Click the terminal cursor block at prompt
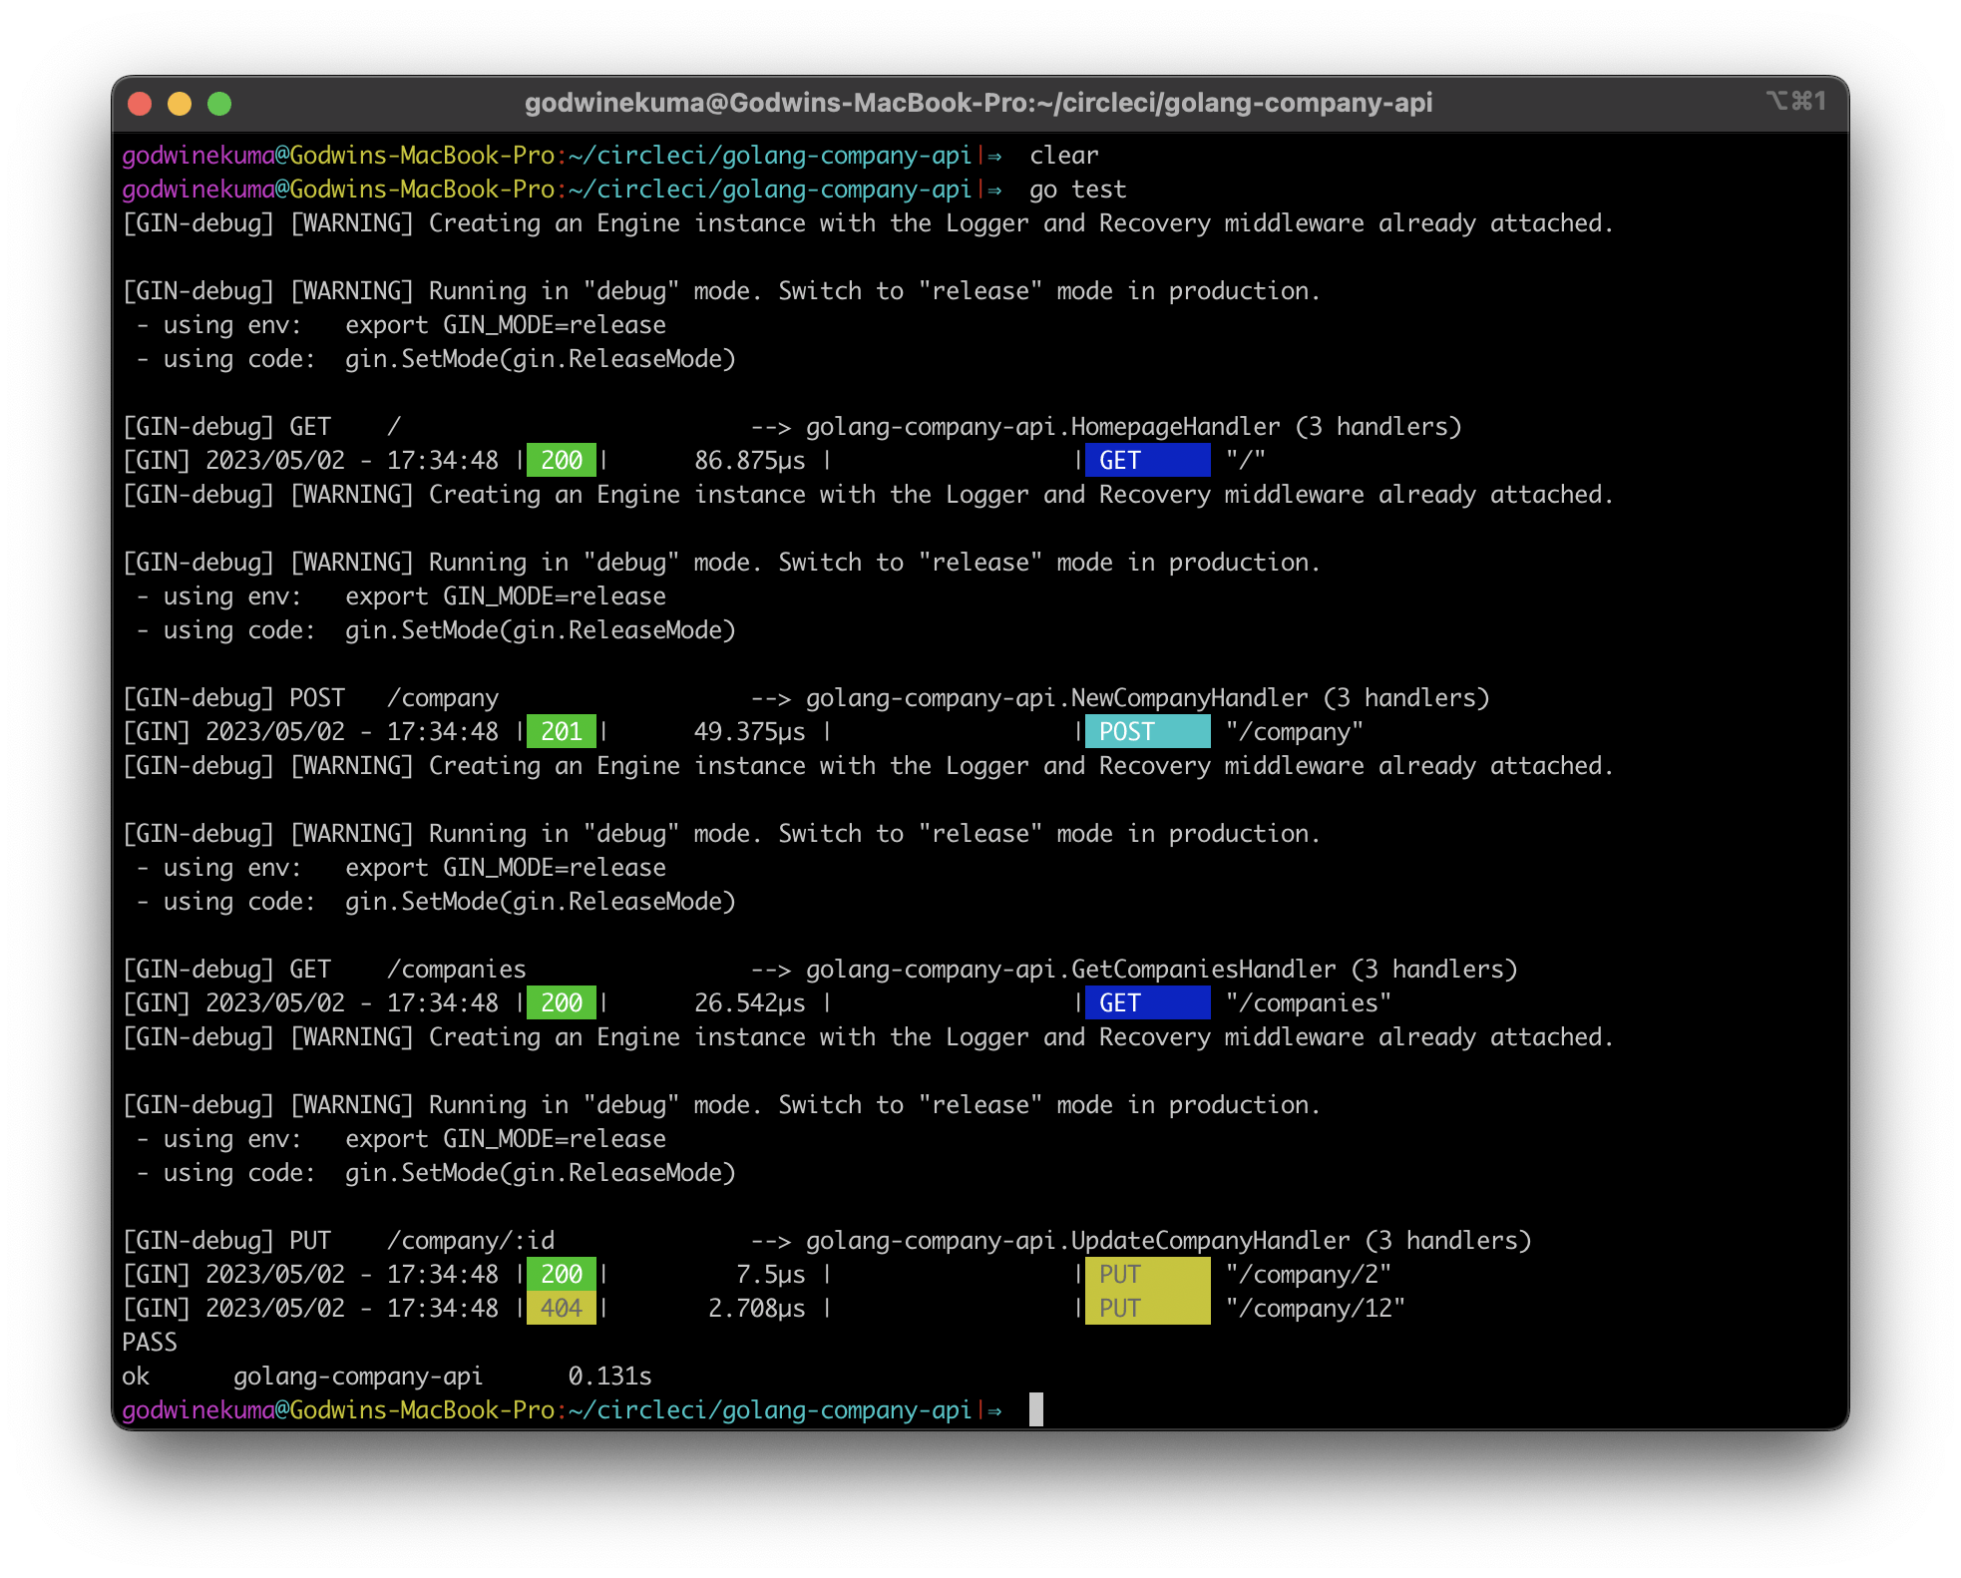The image size is (1961, 1578). (x=1036, y=1409)
